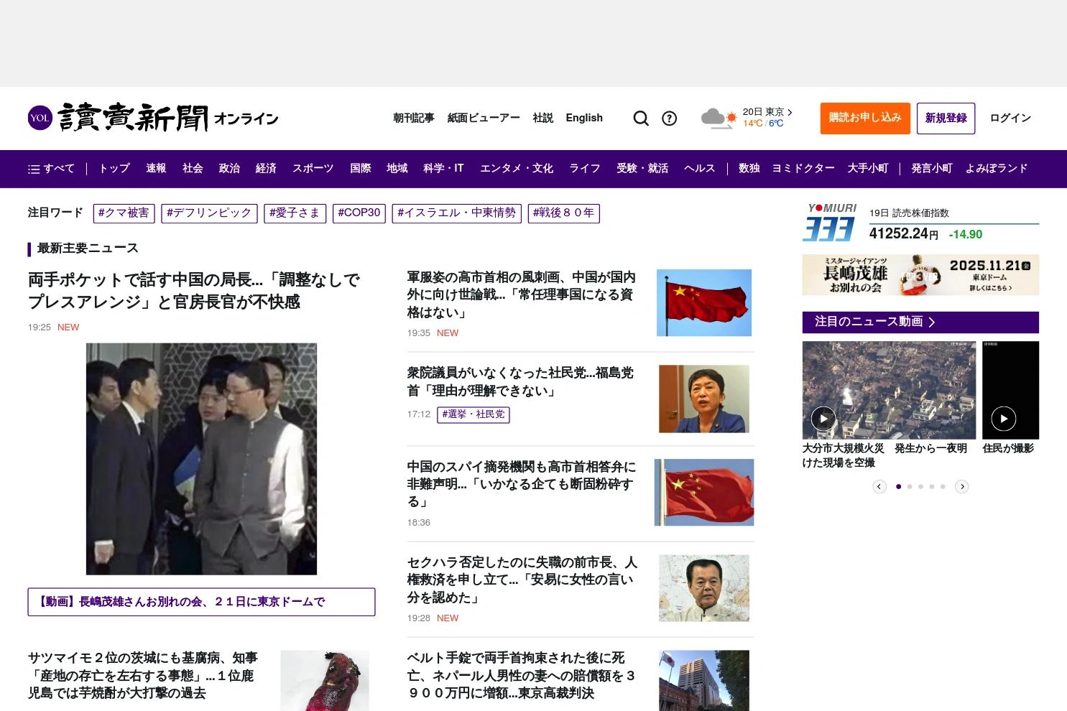
Task: Select the #クマ被害 keyword tag
Action: [x=124, y=213]
